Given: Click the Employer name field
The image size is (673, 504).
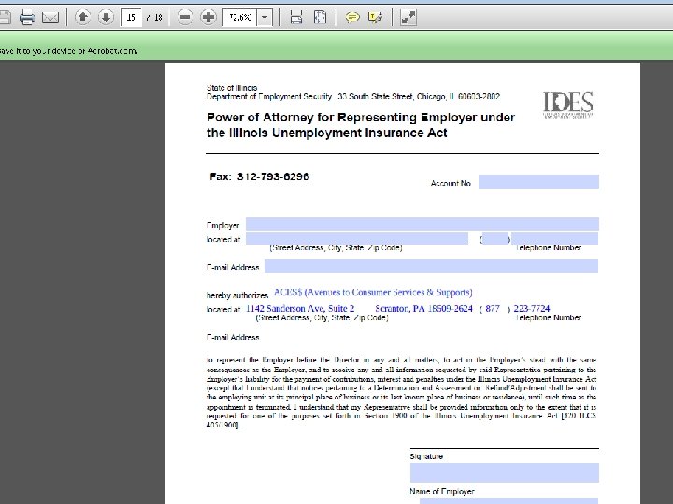Looking at the screenshot, I should pos(422,224).
